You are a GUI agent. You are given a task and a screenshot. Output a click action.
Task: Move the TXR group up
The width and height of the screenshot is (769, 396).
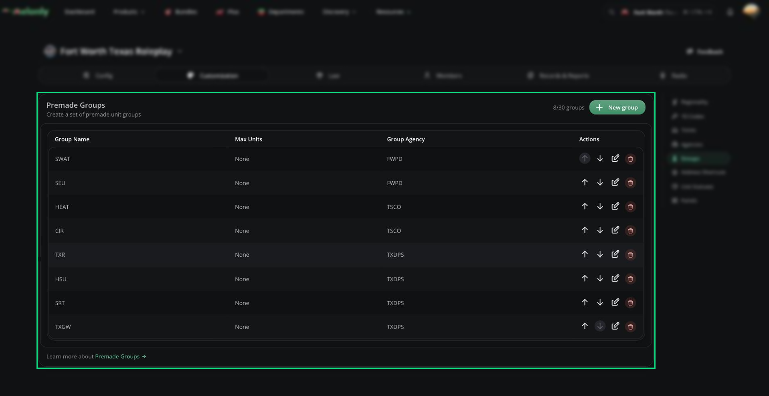pyautogui.click(x=585, y=254)
